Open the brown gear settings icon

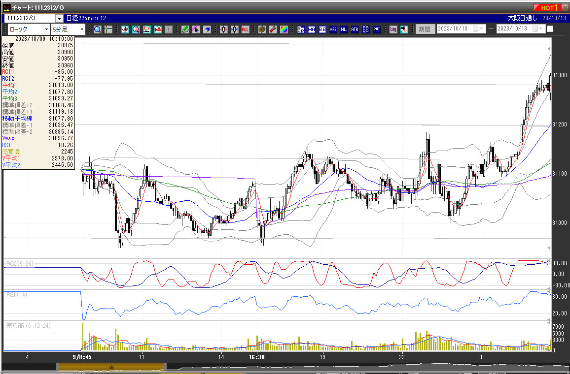click(262, 30)
